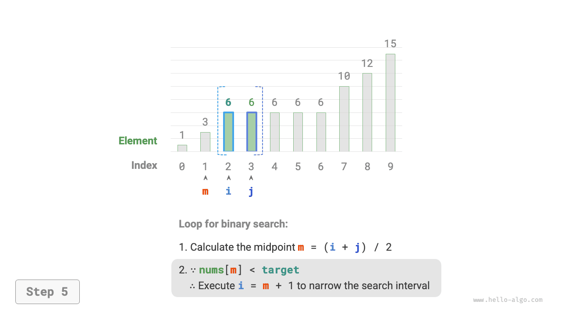Select the highlighted bar at index 2
This screenshot has width=561, height=315.
228,132
